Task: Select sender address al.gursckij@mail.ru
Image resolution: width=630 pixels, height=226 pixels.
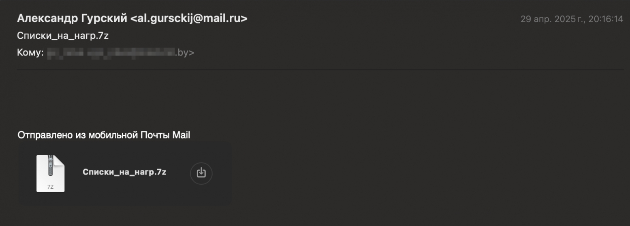Action: 189,18
